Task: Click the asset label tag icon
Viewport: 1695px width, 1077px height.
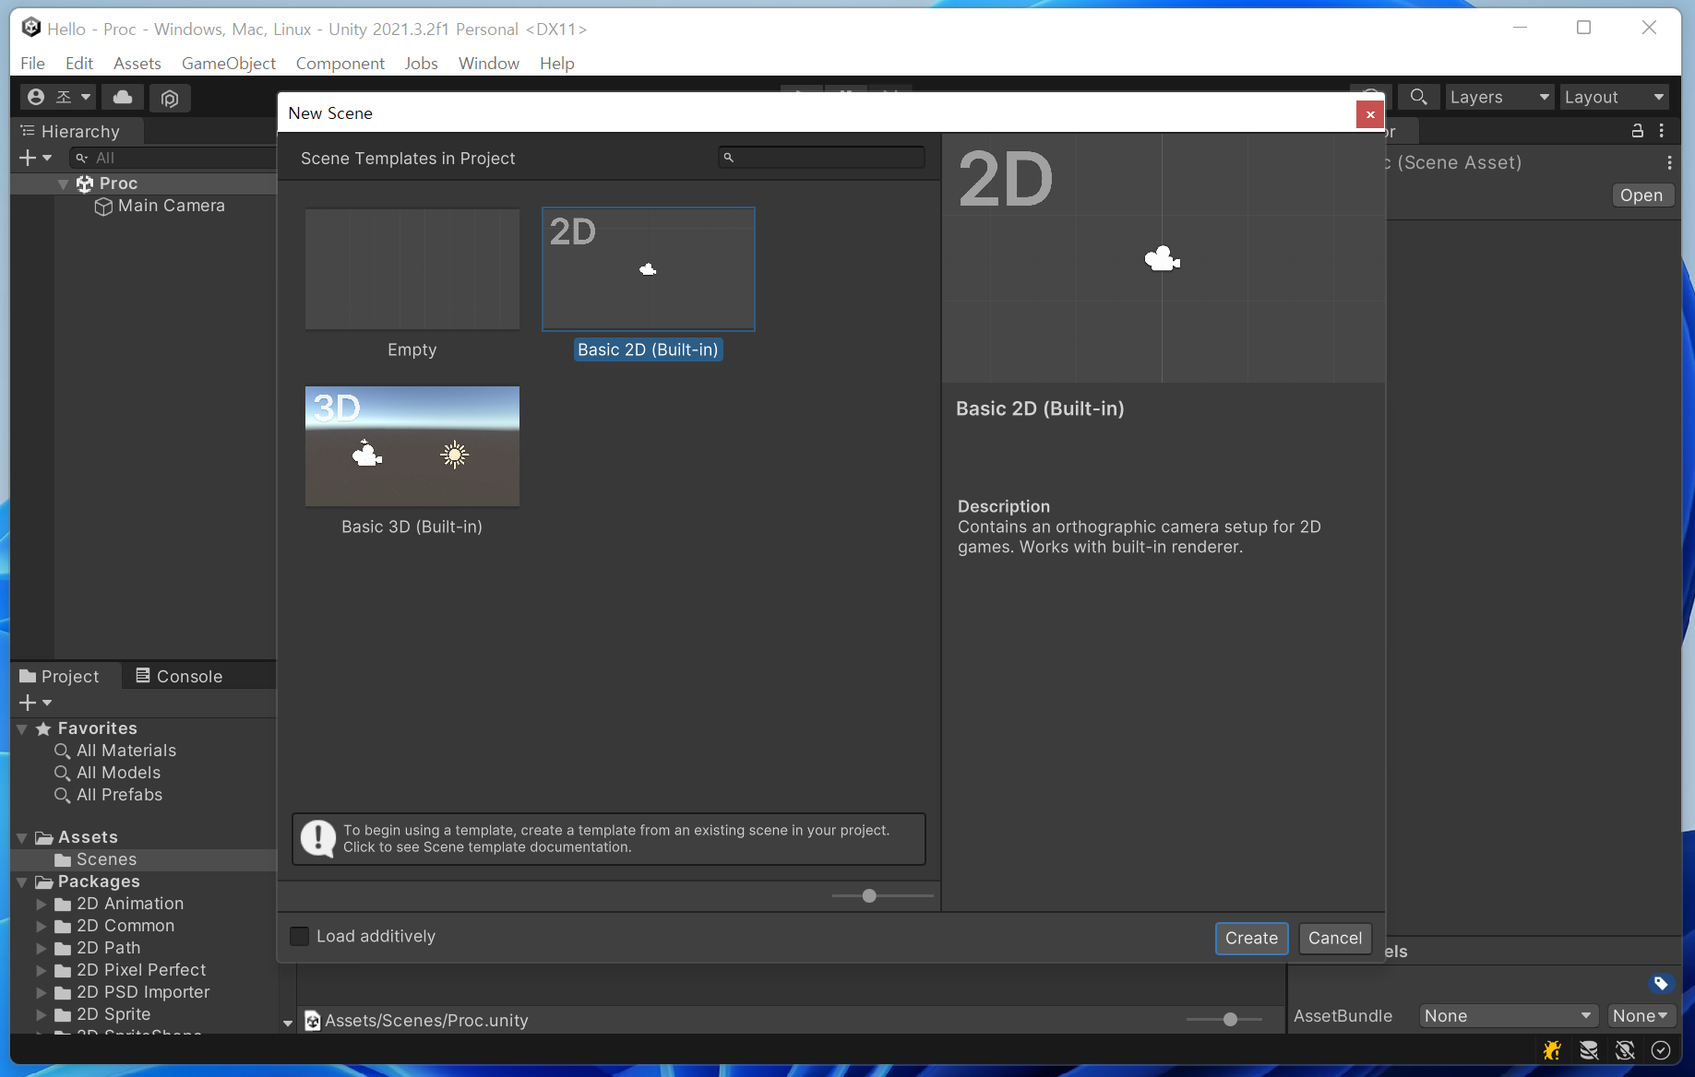Action: tap(1661, 983)
